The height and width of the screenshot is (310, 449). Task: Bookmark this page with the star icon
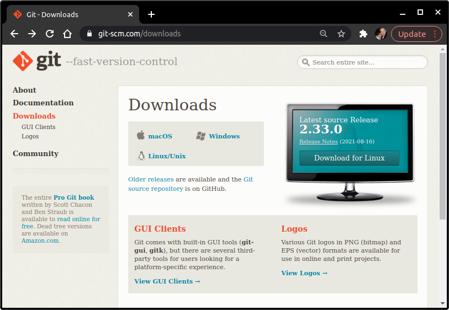point(341,34)
